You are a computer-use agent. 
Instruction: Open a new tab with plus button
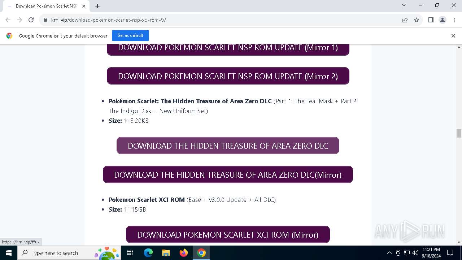(x=97, y=6)
